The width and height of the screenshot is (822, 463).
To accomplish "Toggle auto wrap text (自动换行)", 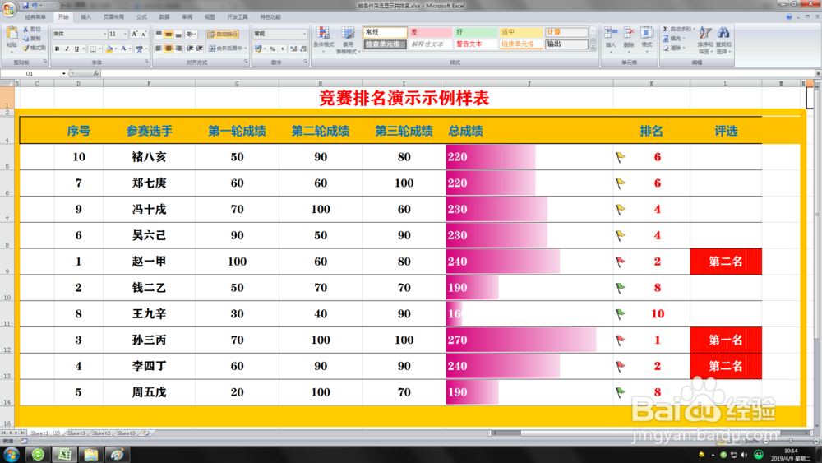I will 224,34.
